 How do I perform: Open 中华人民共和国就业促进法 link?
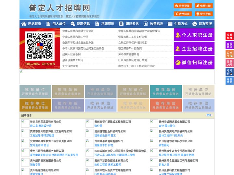[x=78, y=31]
